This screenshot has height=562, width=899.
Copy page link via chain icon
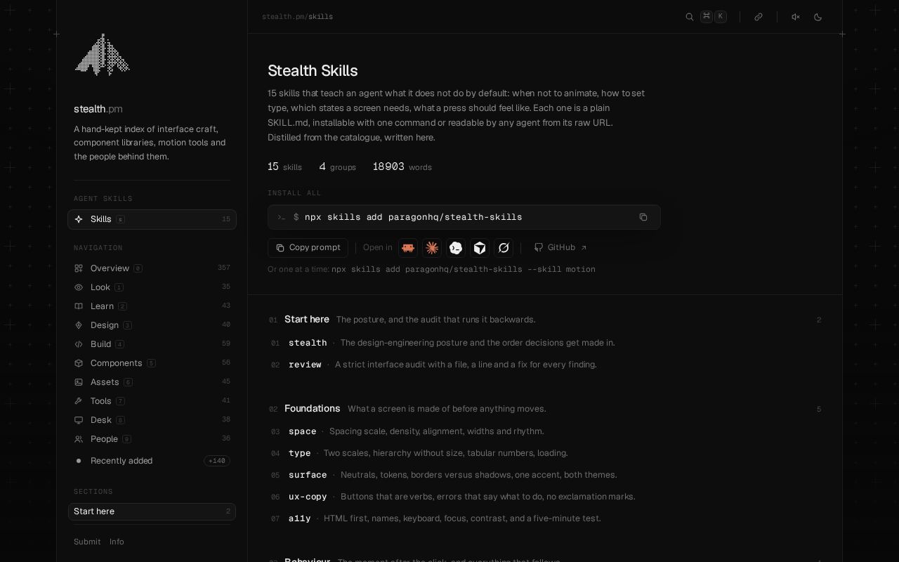[x=759, y=17]
